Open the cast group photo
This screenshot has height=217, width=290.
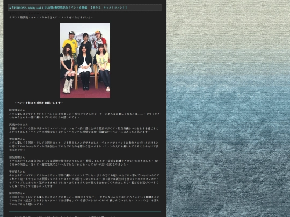(85, 60)
